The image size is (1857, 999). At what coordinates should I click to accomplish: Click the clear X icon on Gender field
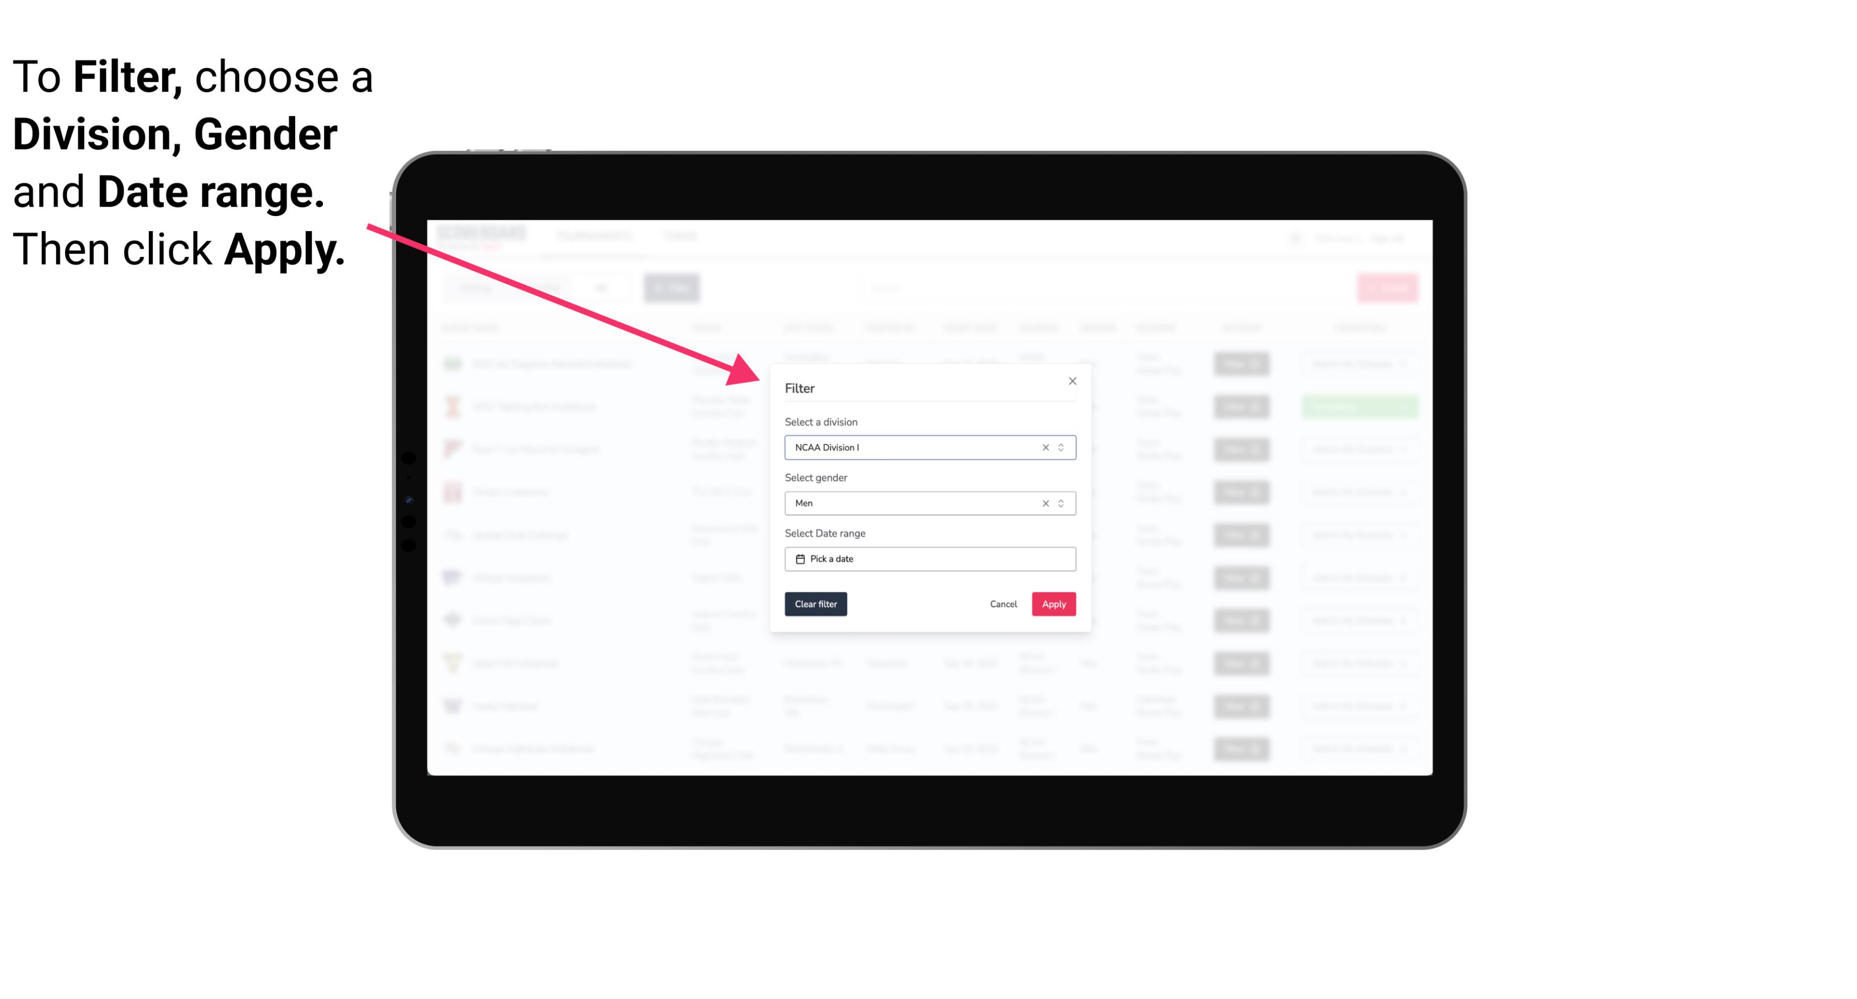[1045, 503]
